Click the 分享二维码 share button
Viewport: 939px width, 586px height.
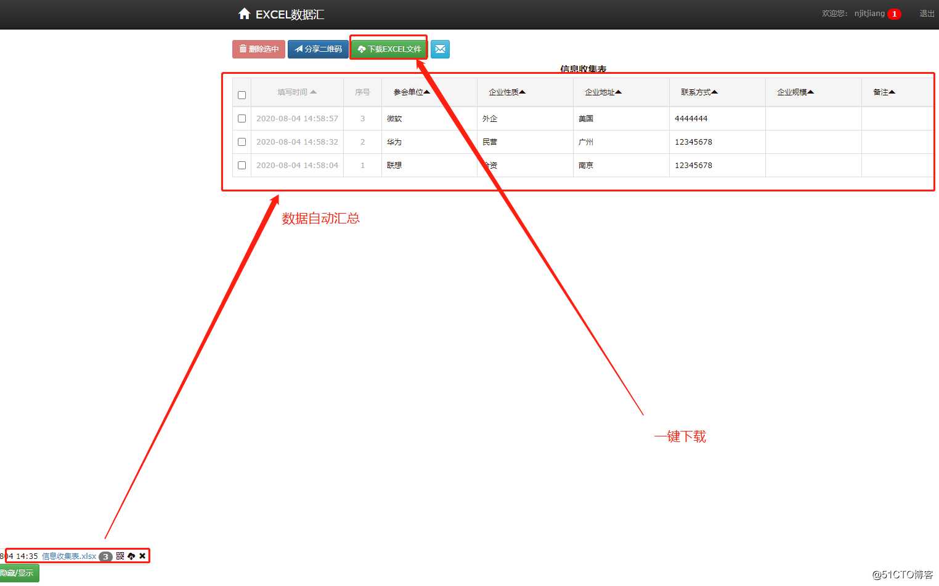click(x=318, y=49)
